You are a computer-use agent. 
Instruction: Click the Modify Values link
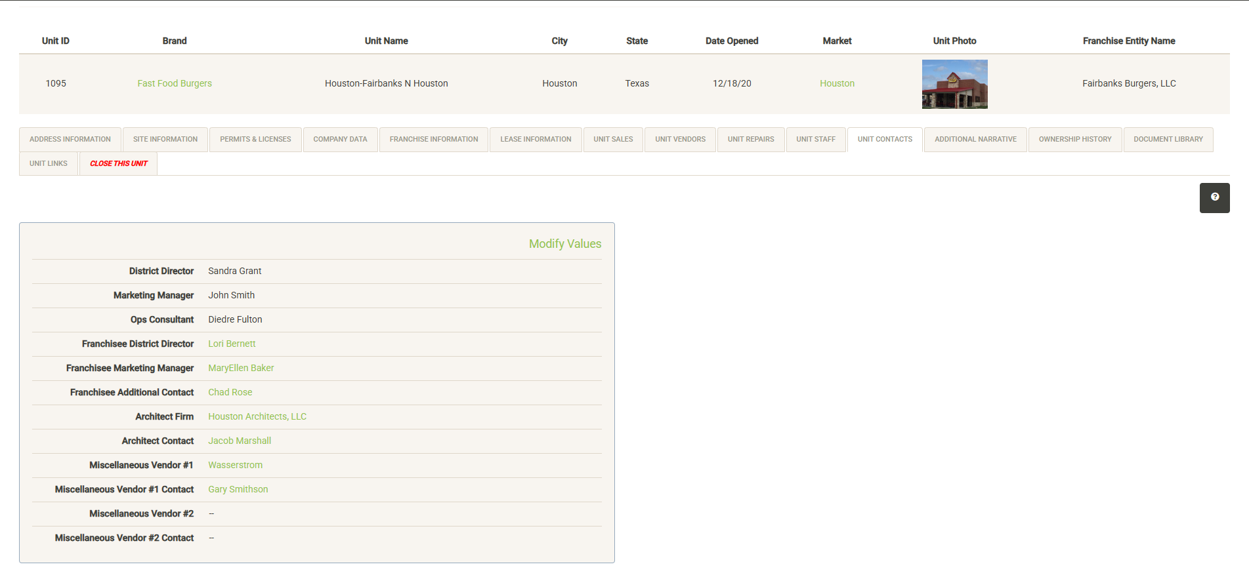564,244
